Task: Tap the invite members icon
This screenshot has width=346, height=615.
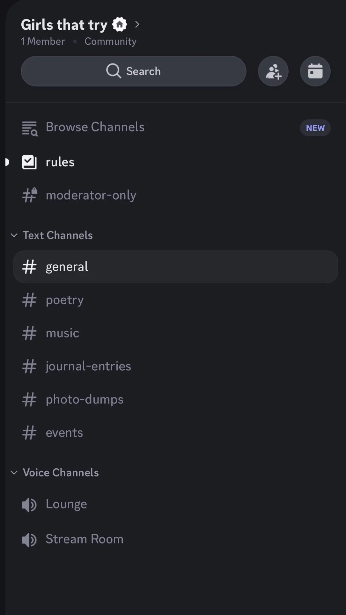Action: pos(273,71)
